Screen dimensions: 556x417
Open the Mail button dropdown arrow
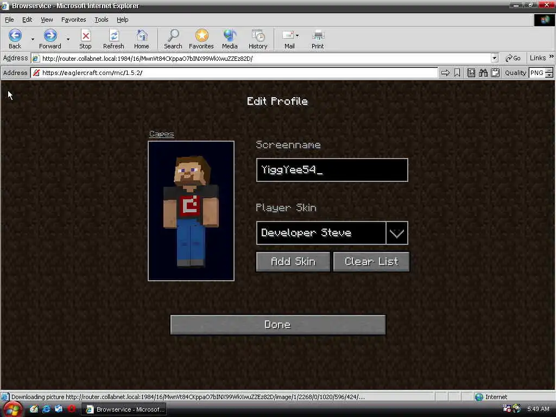click(297, 35)
